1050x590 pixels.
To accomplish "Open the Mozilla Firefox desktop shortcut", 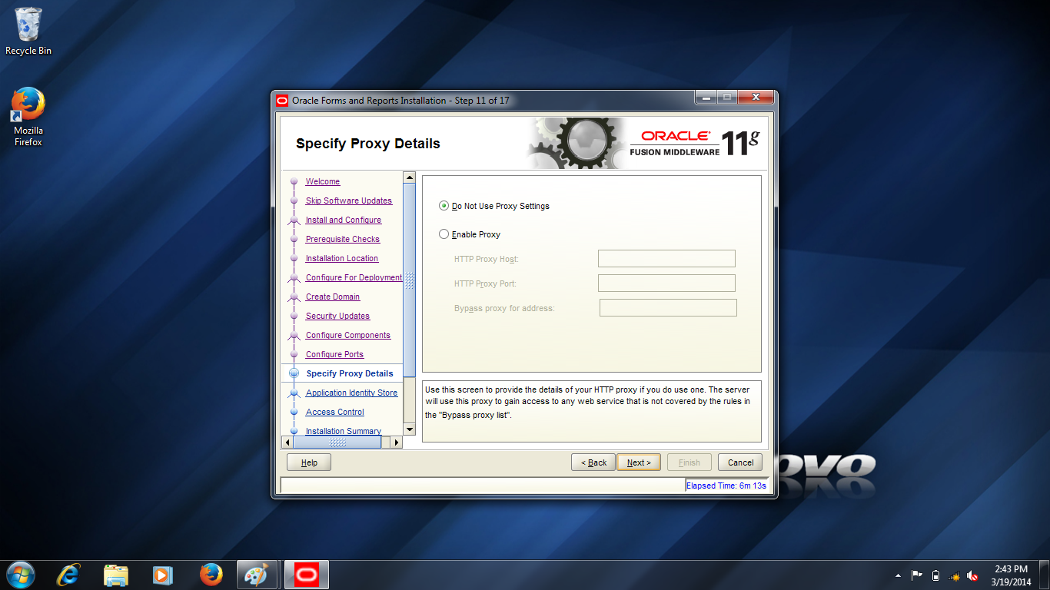I will (x=28, y=117).
